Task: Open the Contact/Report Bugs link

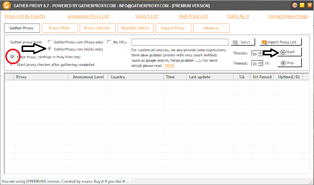Action: 288,16
